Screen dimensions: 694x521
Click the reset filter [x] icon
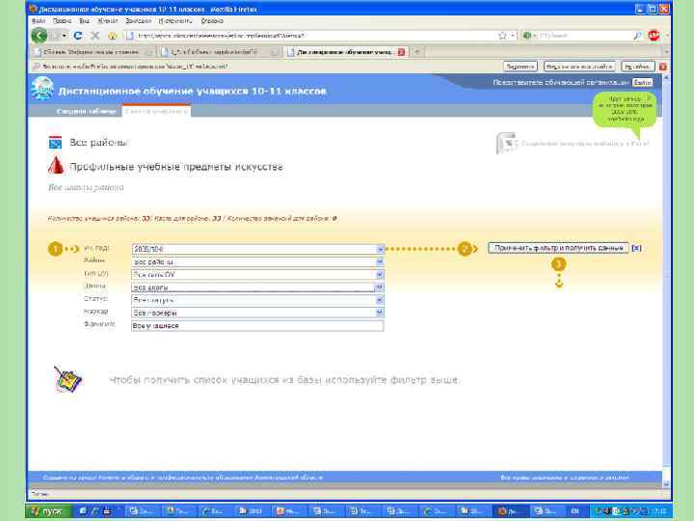coord(636,248)
